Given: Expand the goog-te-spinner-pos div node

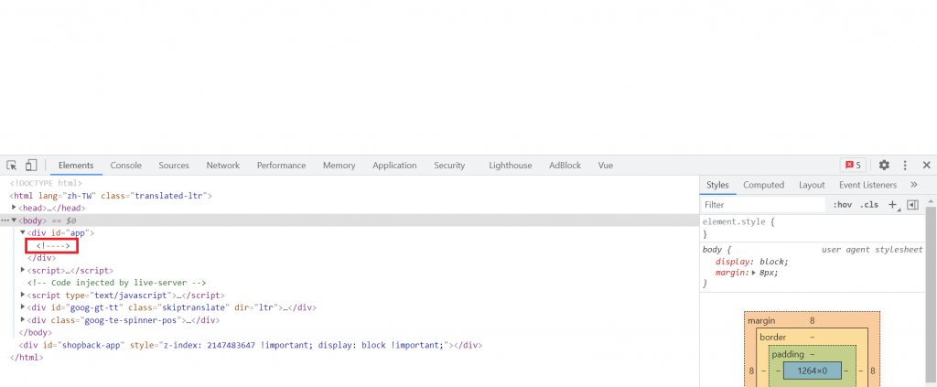Looking at the screenshot, I should (x=23, y=320).
